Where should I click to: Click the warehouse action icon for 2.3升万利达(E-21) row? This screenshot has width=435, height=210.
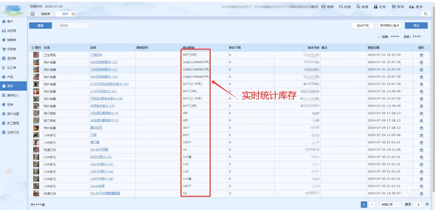click(421, 91)
